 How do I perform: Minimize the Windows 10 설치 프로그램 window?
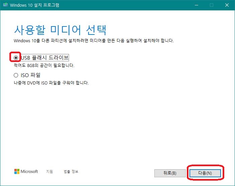pyautogui.click(x=197, y=5)
